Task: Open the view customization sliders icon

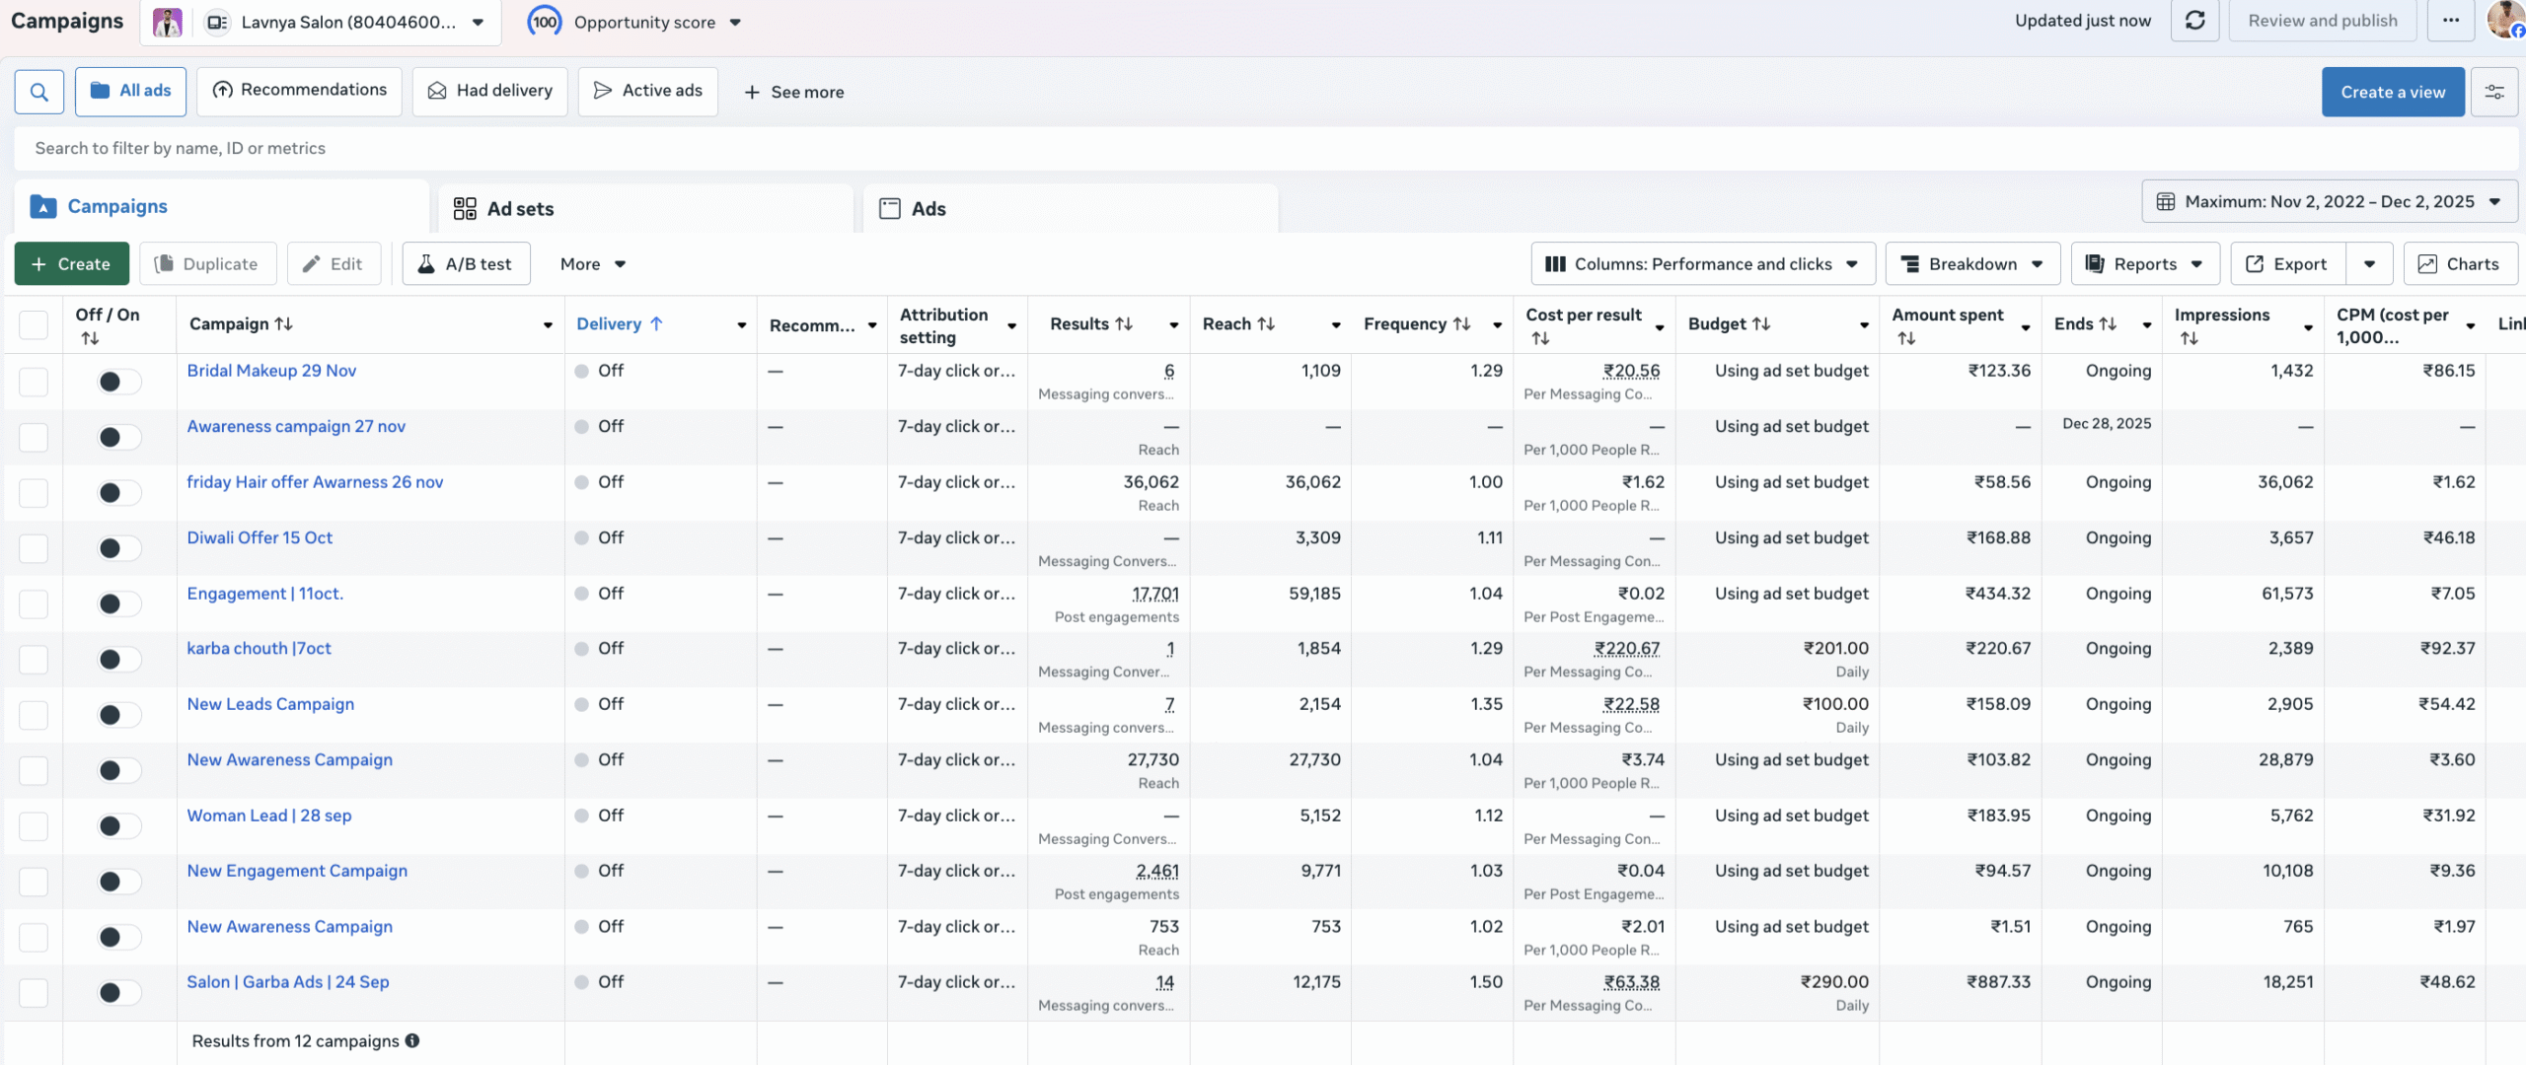Action: [2493, 92]
